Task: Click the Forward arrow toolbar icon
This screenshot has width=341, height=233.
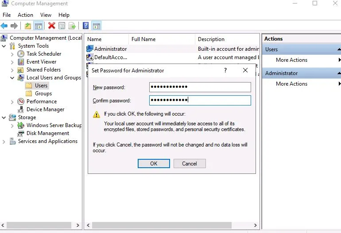Action: point(14,26)
